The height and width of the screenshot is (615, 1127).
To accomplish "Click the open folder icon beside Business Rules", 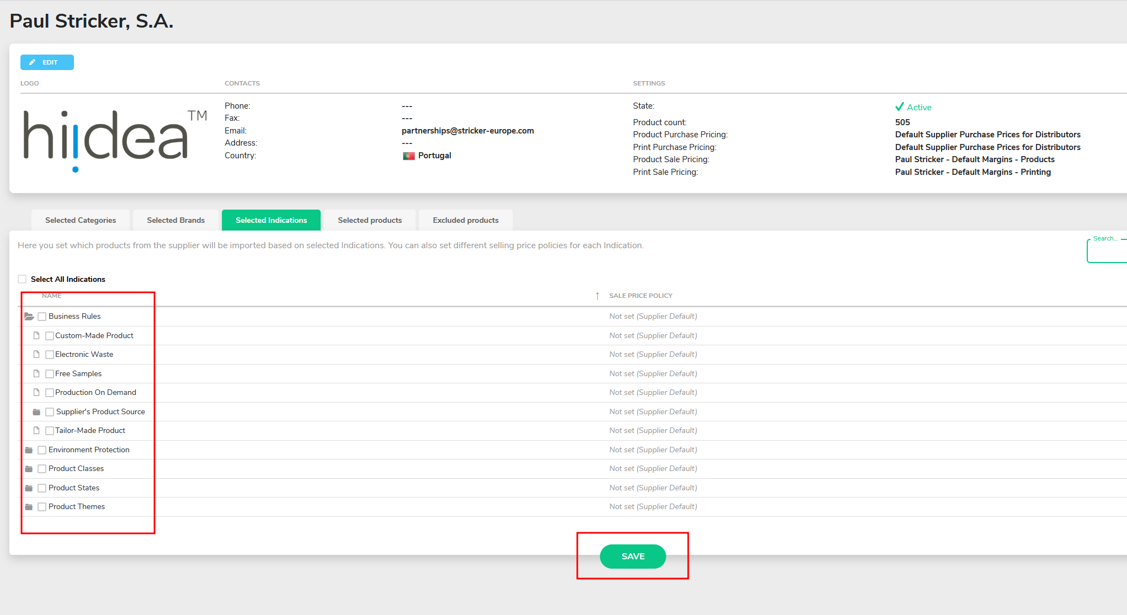I will click(29, 317).
